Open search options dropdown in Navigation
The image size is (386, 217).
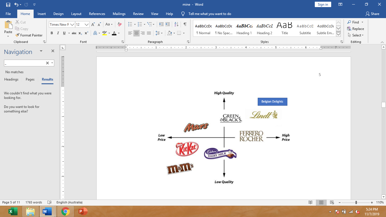(52, 63)
